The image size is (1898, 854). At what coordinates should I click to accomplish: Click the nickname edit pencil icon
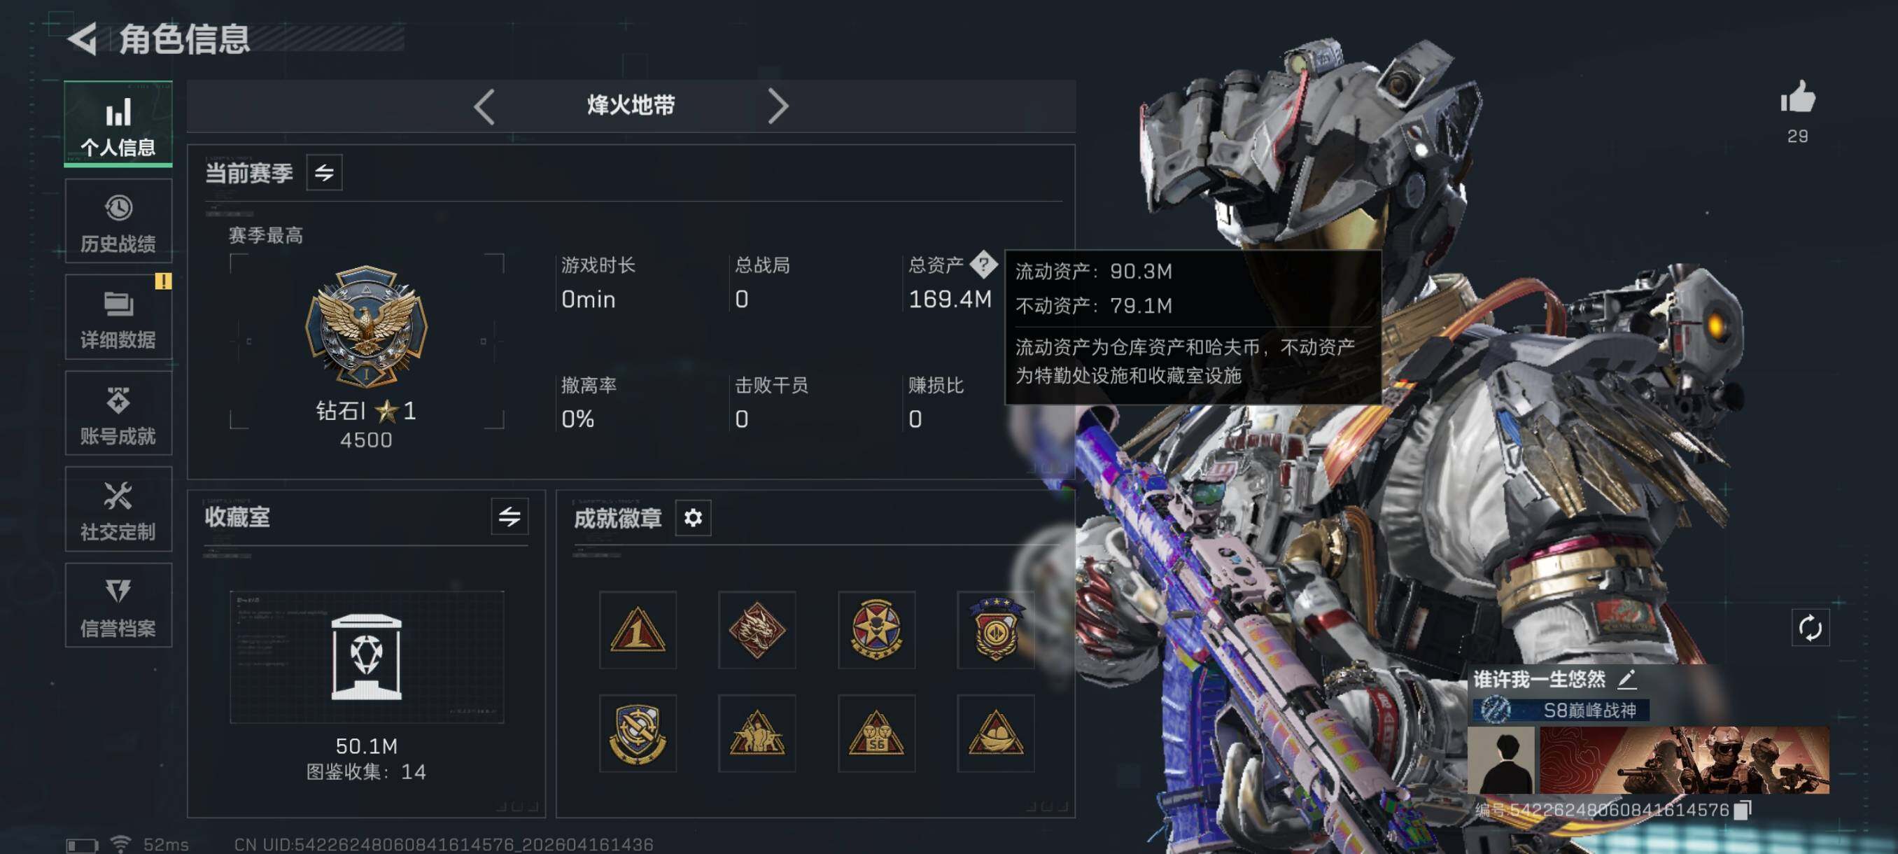(x=1627, y=678)
